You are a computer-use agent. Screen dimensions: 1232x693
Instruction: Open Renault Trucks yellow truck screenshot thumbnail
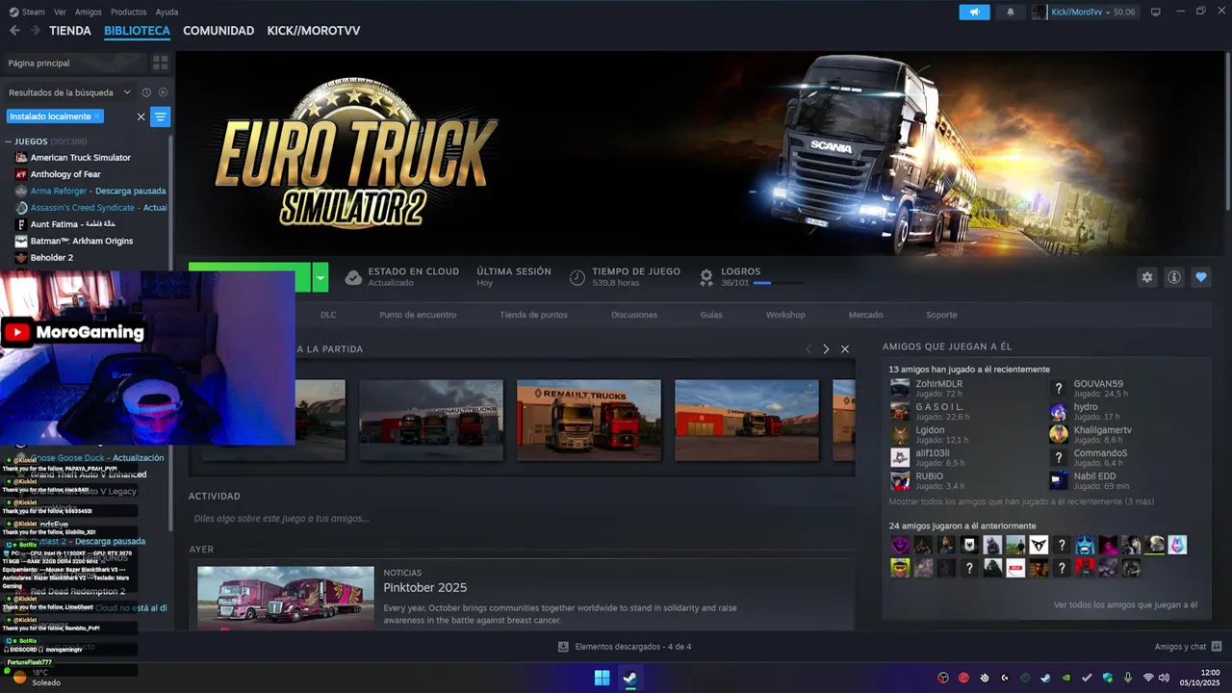[589, 420]
